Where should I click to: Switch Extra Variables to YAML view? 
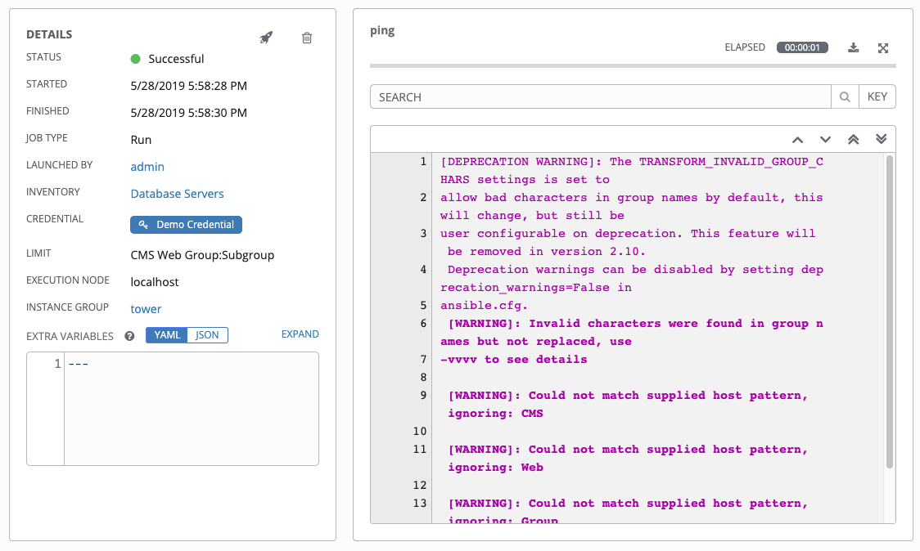tap(166, 334)
